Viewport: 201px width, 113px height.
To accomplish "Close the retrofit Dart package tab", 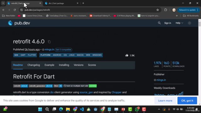I will pyautogui.click(x=40, y=3).
